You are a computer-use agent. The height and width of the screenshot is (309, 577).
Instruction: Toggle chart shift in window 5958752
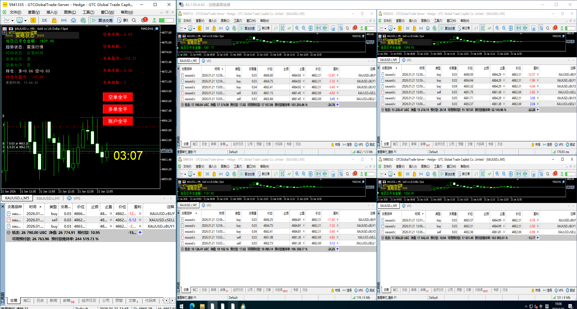[325, 28]
